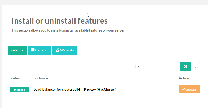Open the green select dropdown

[x=17, y=50]
